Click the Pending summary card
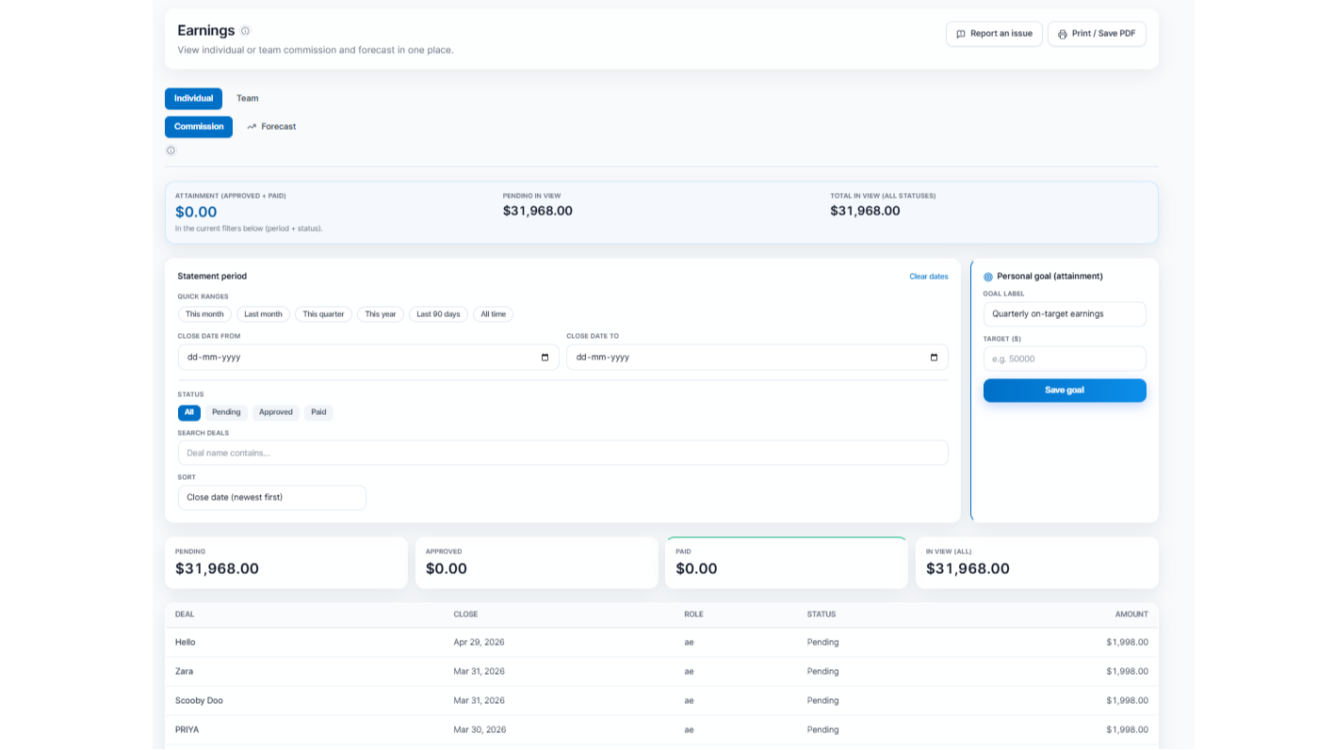 [286, 563]
